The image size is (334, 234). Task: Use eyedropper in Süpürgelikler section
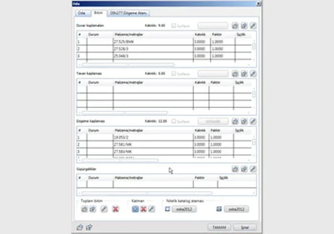pyautogui.click(x=253, y=169)
